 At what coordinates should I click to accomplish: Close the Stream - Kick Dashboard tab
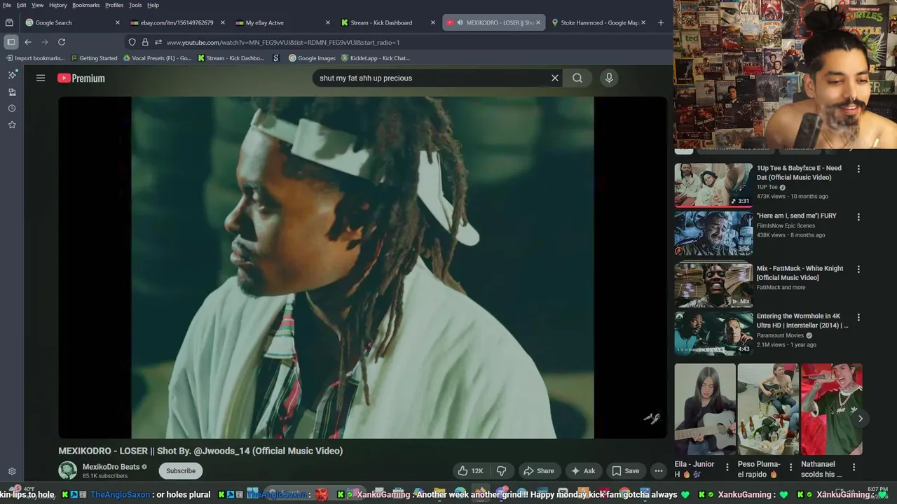[x=433, y=22]
